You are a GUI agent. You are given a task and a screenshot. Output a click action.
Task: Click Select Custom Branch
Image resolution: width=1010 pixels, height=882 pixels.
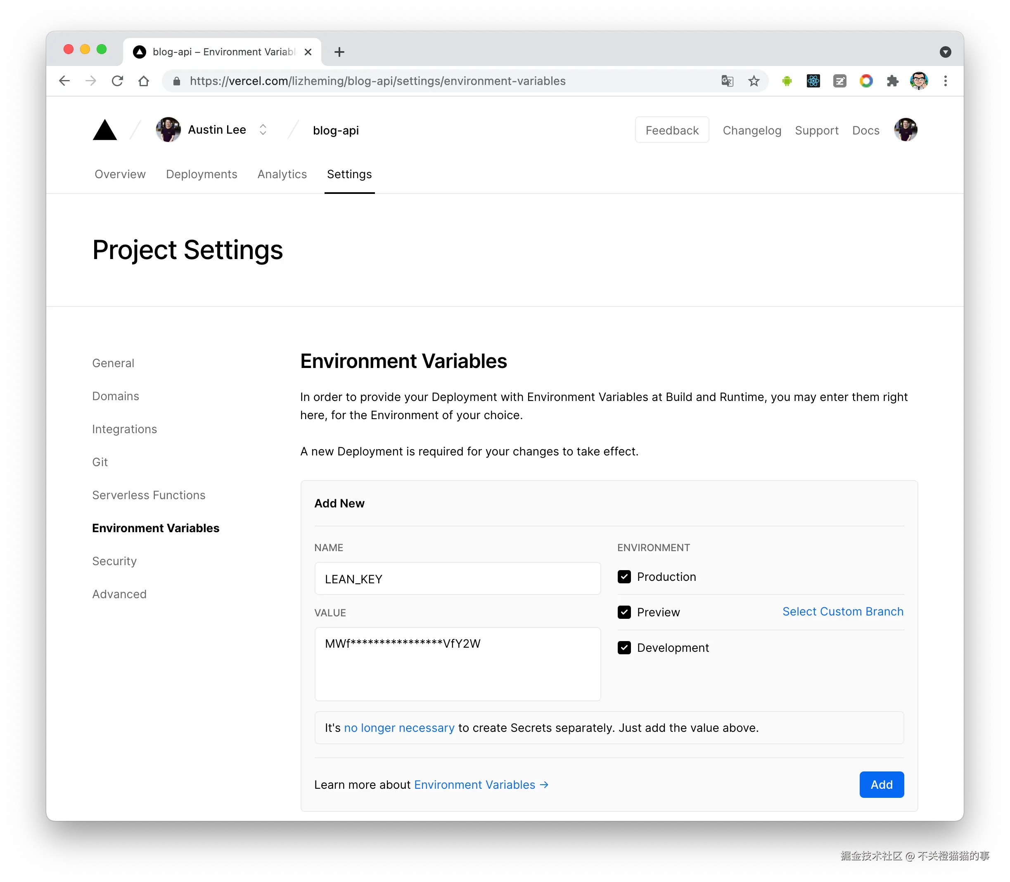pyautogui.click(x=843, y=612)
